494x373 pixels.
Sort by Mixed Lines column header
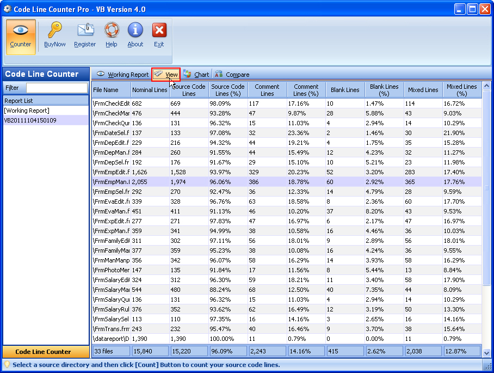423,90
